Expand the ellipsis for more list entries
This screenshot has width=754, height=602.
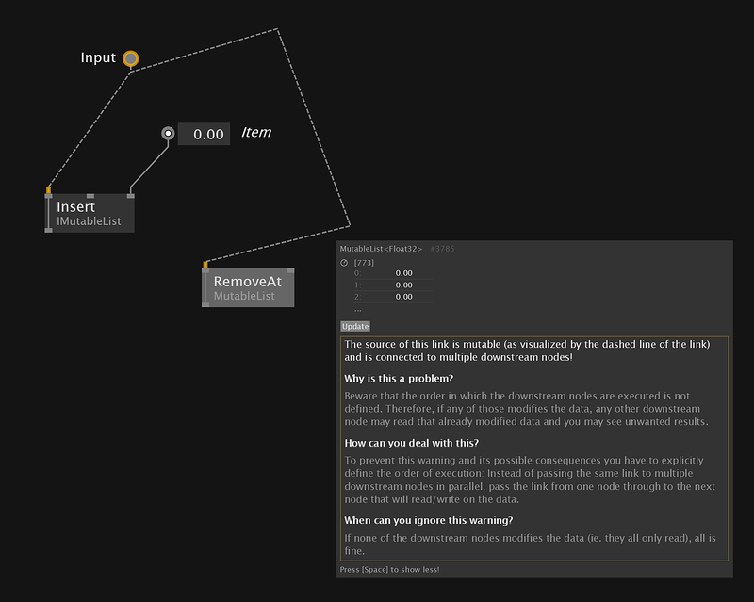click(x=357, y=309)
